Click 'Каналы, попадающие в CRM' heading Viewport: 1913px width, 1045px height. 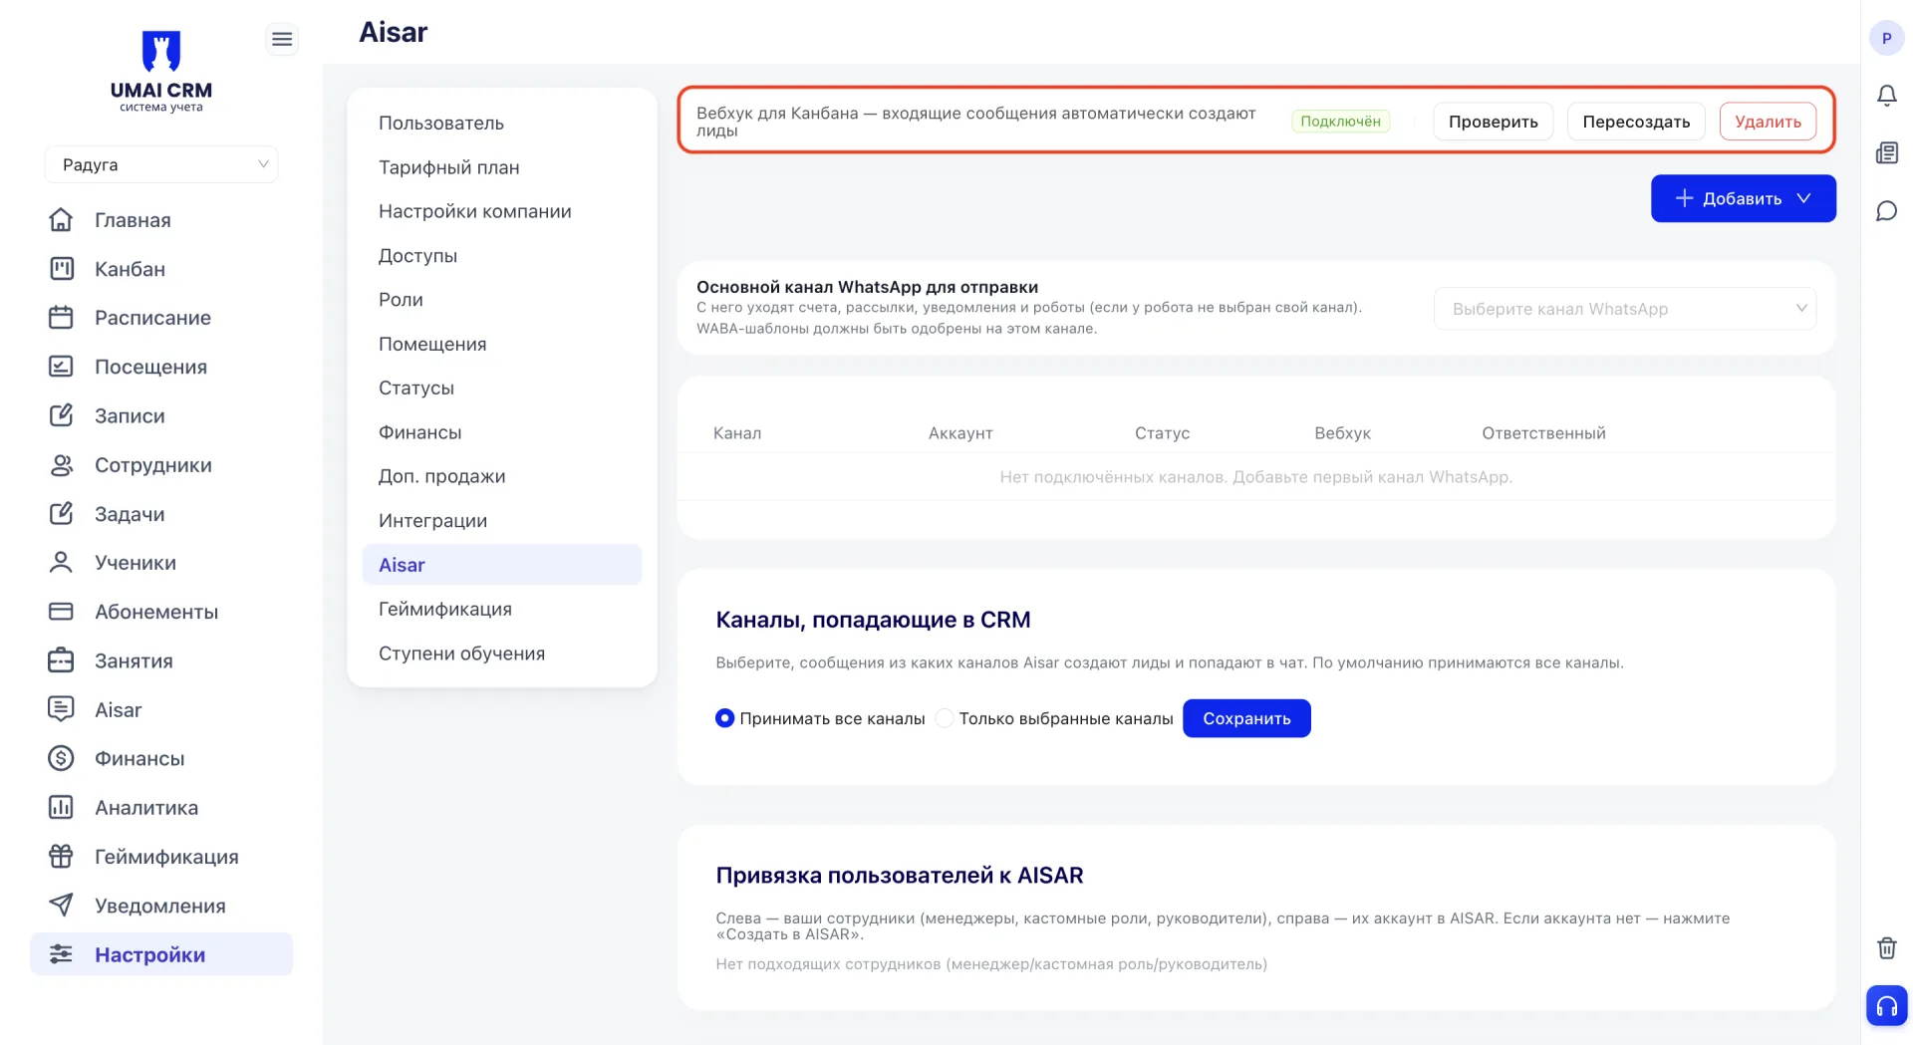point(873,620)
